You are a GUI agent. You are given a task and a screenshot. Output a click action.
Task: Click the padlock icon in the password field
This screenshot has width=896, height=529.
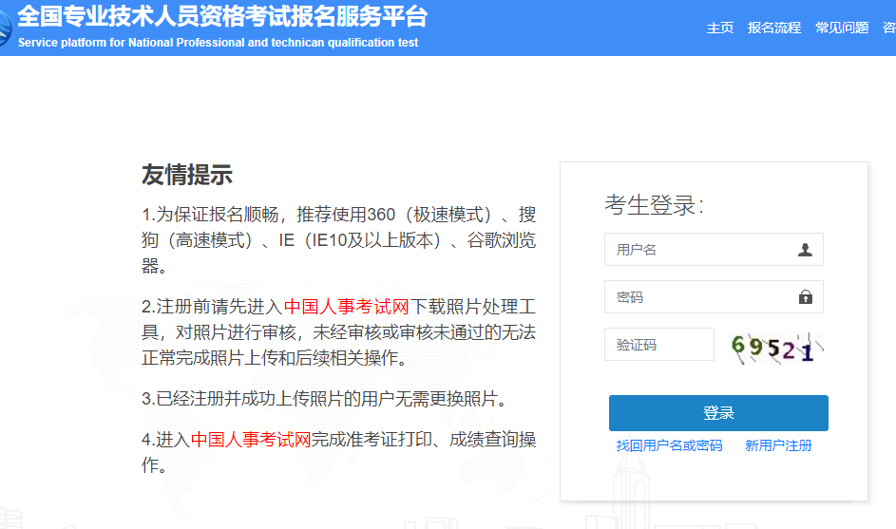click(x=805, y=297)
